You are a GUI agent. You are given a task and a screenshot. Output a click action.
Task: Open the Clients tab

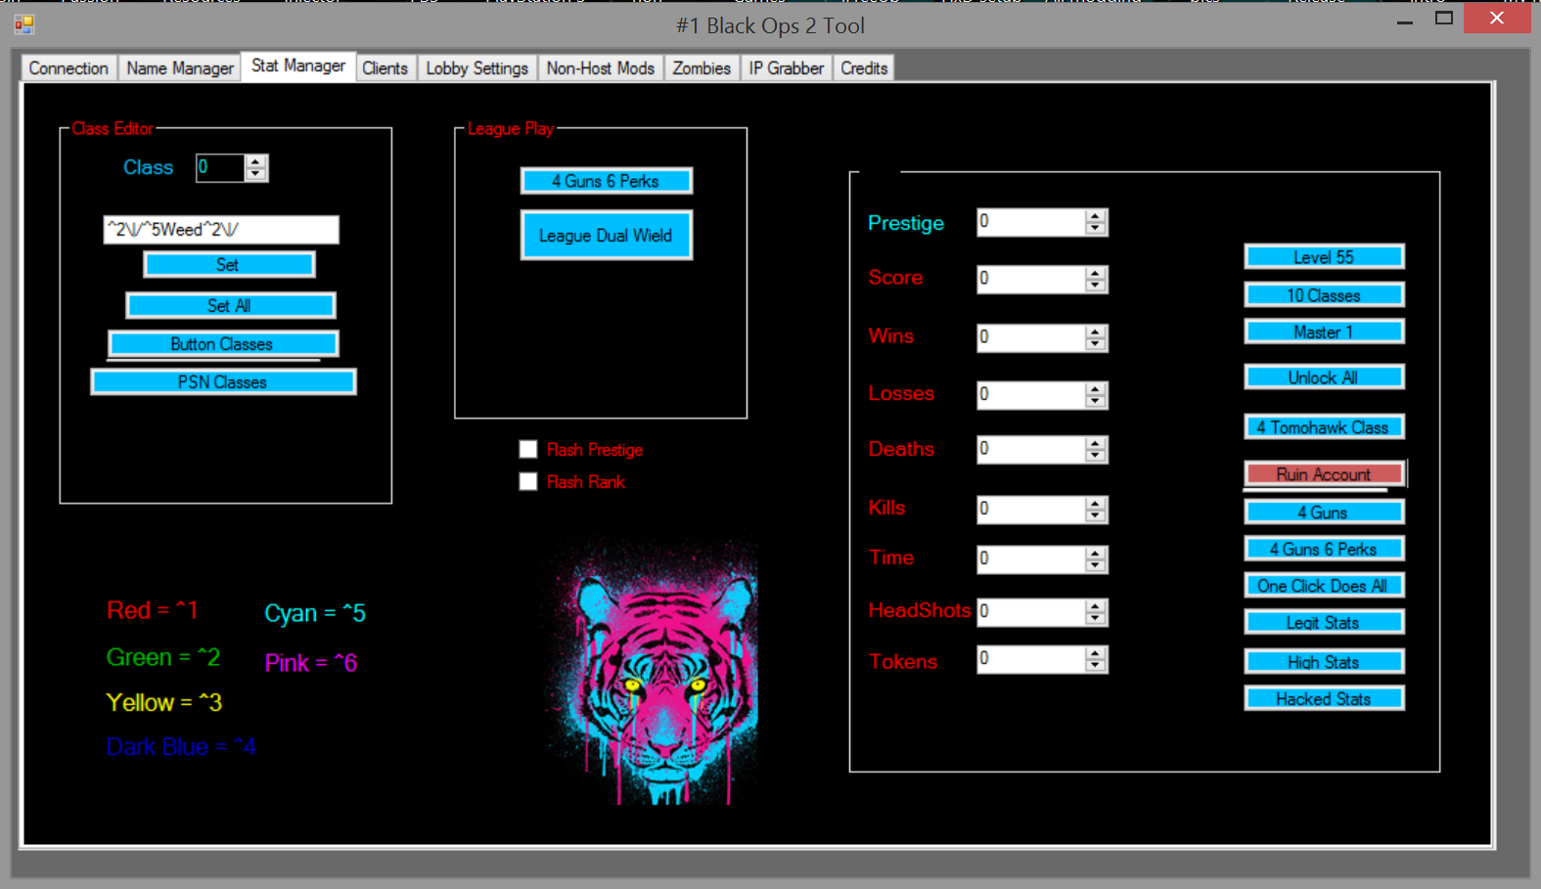tap(385, 68)
